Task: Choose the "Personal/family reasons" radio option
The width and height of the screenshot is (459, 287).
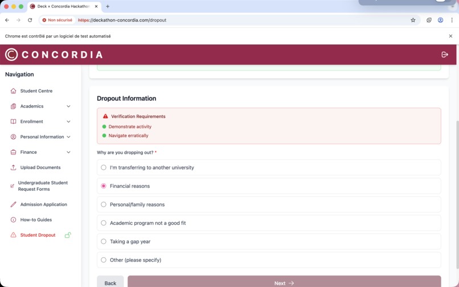Action: click(103, 204)
